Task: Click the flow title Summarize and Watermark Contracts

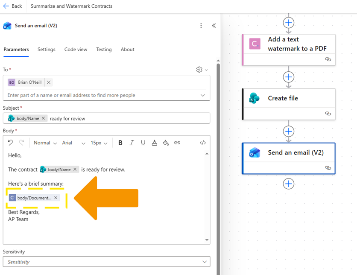Action: pos(71,6)
